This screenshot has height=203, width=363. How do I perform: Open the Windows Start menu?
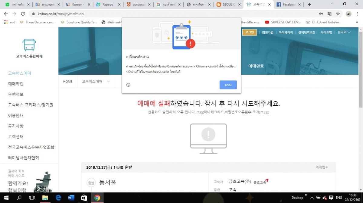7,198
